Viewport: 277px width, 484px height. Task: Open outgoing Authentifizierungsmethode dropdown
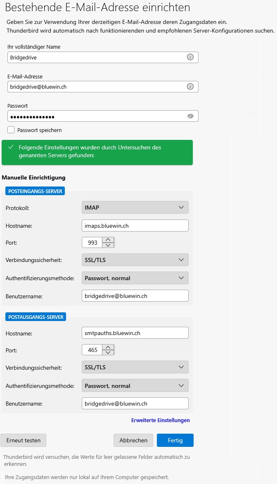point(135,386)
